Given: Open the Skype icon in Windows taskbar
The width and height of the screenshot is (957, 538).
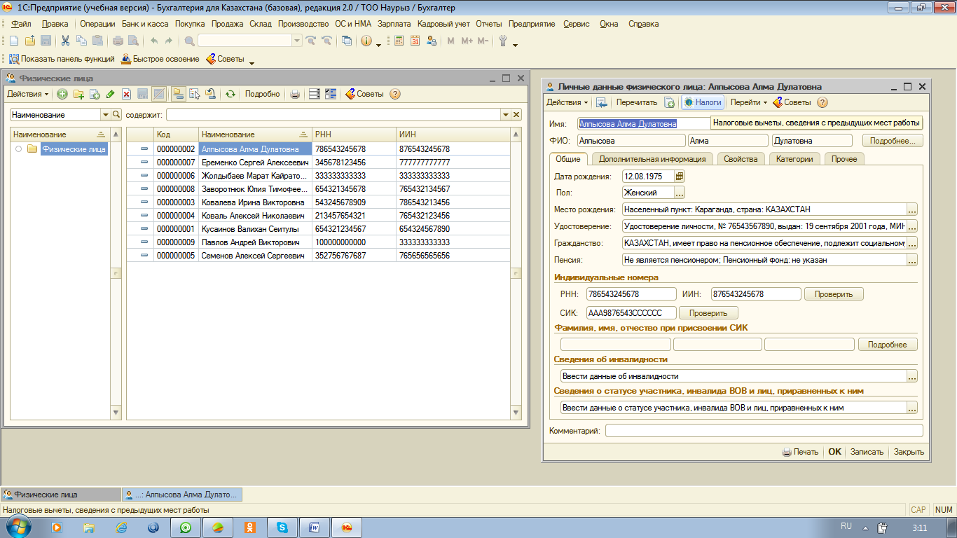Looking at the screenshot, I should pyautogui.click(x=282, y=527).
